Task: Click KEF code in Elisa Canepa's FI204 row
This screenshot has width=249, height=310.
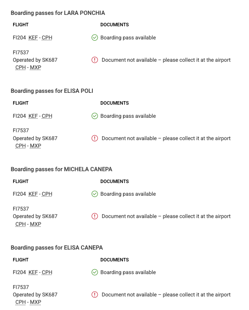Action: (x=33, y=272)
